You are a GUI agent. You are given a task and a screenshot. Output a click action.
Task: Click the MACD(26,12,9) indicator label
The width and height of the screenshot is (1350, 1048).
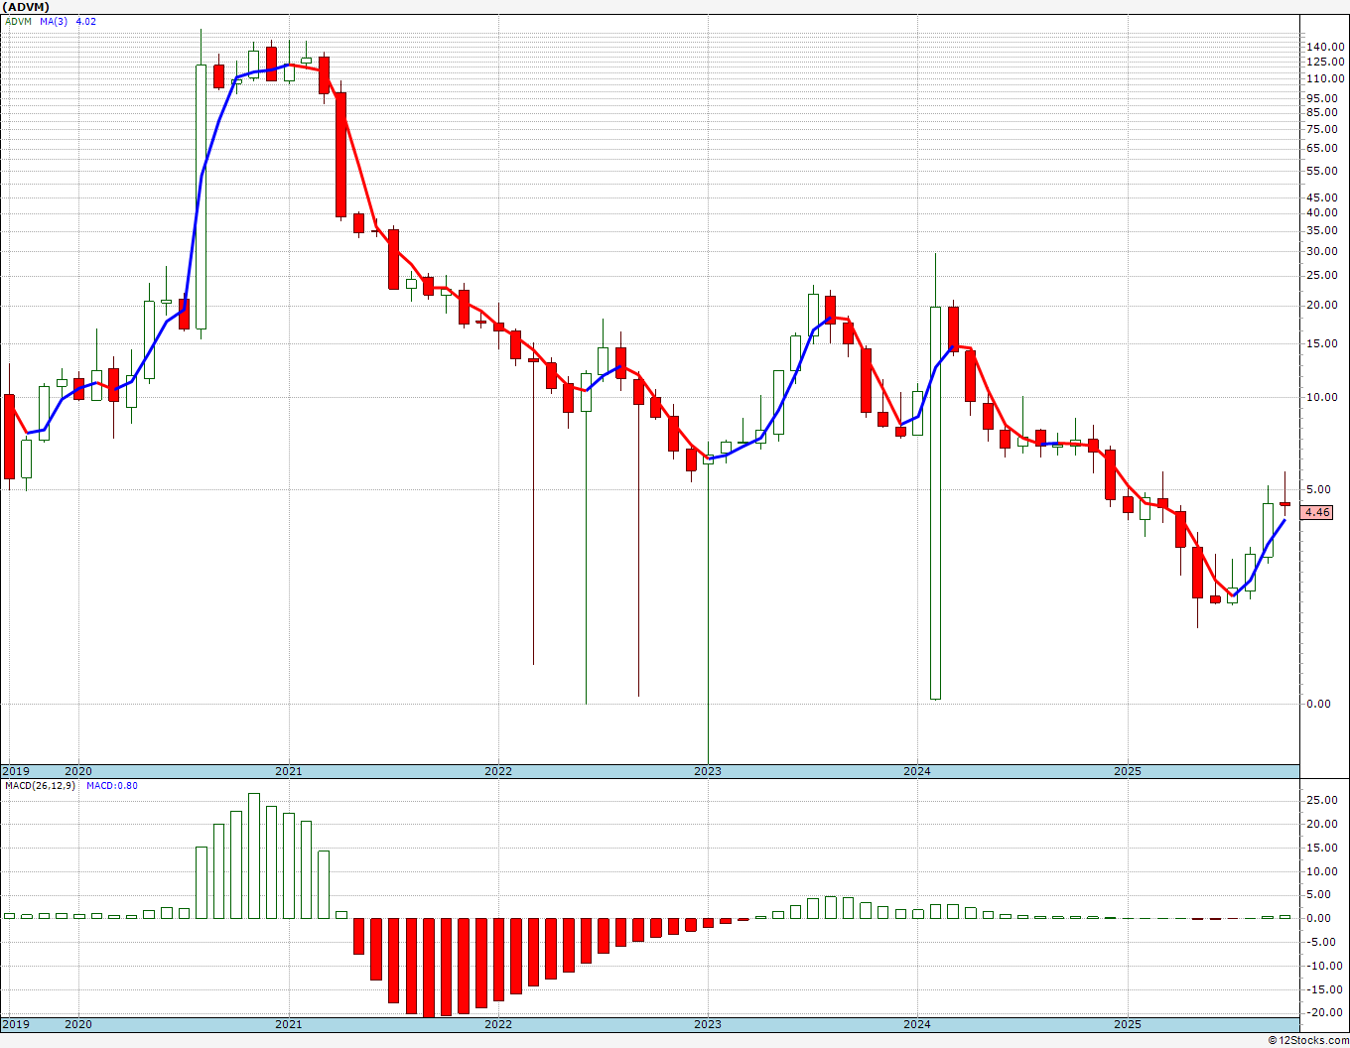(x=42, y=786)
